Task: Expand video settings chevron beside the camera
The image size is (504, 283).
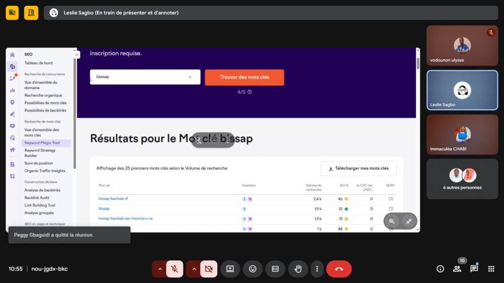Action: click(194, 269)
